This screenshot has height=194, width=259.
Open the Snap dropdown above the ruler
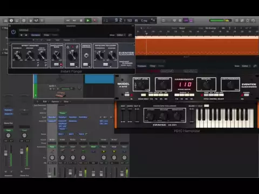point(182,28)
